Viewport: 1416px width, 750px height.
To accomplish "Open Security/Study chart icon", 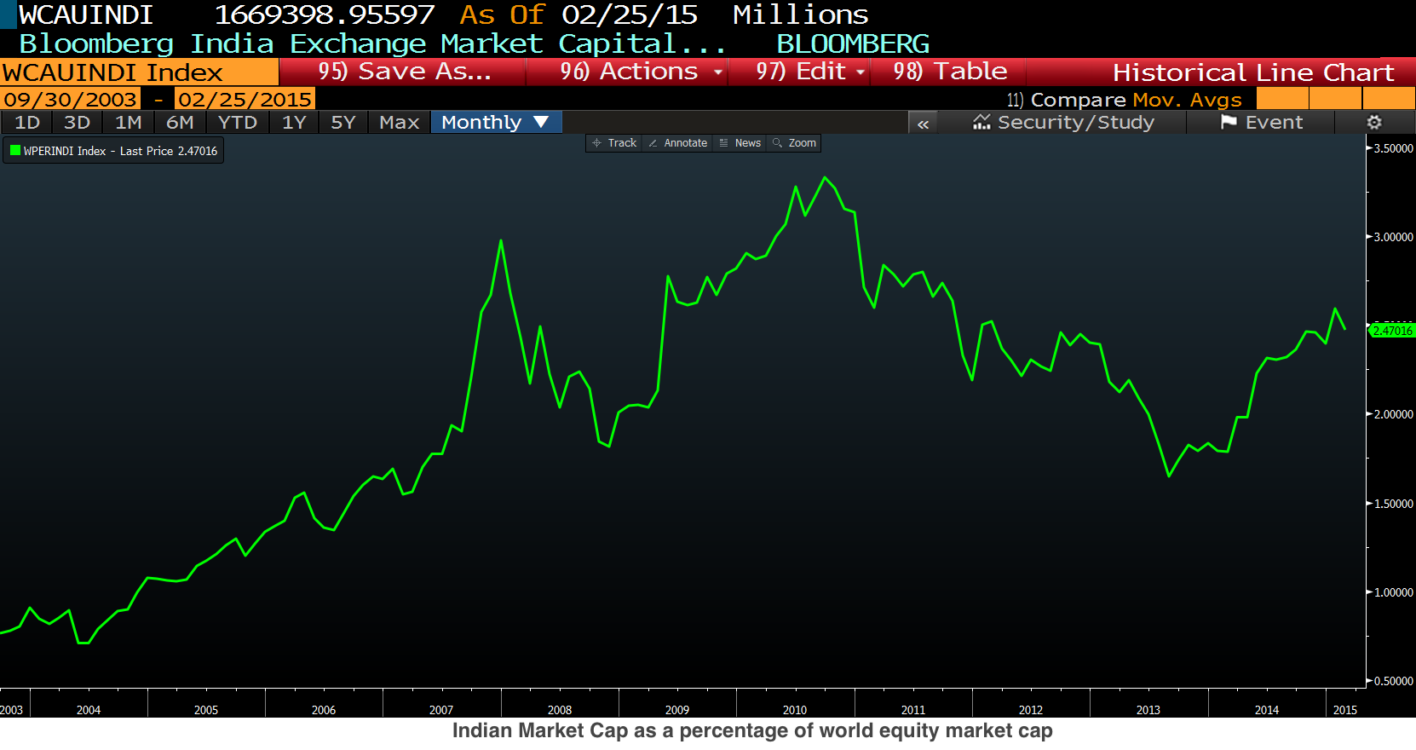I will tap(981, 122).
